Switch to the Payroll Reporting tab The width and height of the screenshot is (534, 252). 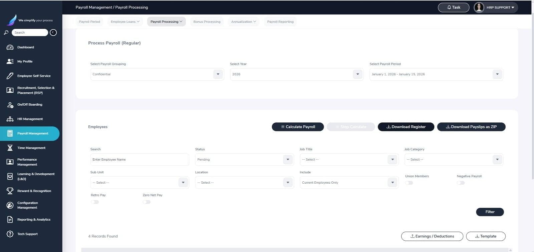[280, 22]
